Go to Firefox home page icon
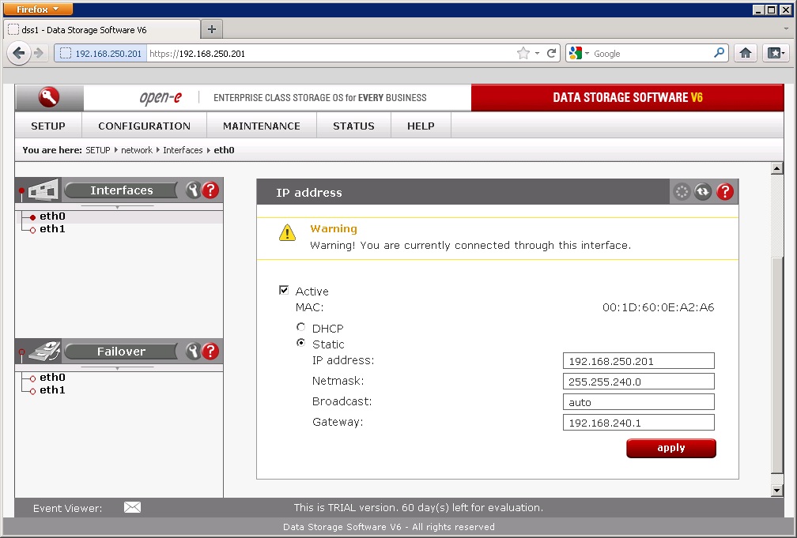The image size is (797, 538). 745,53
